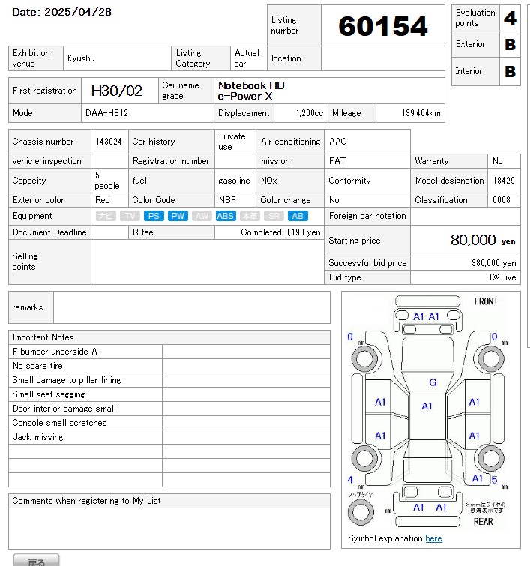Click the 'Small seat sagging' note
Image resolution: width=530 pixels, height=566 pixels.
pos(49,394)
